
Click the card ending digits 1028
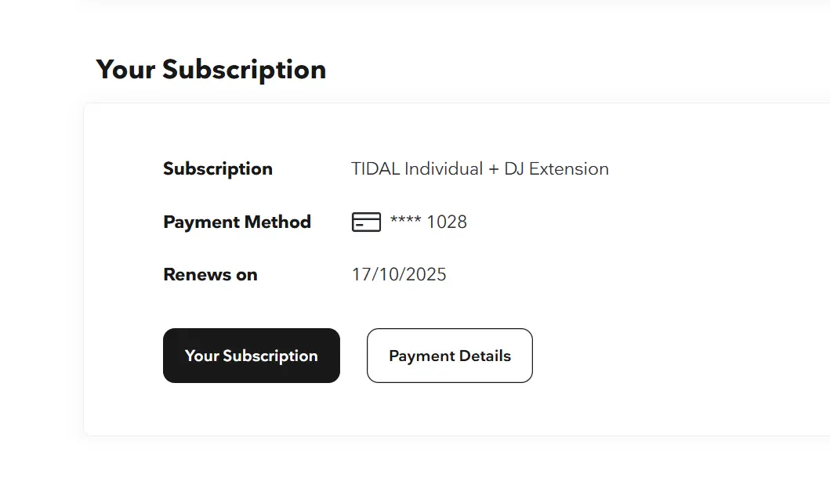tap(447, 222)
